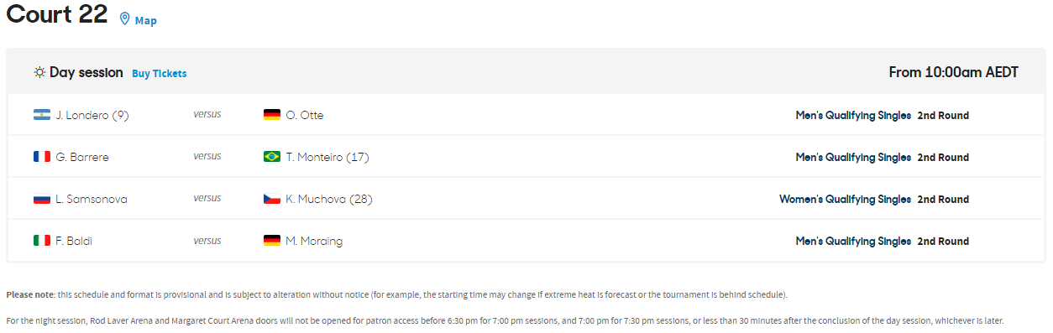Click Czech flag beside K. Muchova

coord(272,199)
